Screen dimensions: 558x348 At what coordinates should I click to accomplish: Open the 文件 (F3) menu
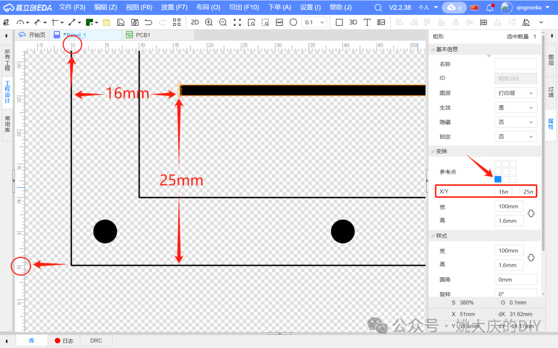tap(72, 7)
